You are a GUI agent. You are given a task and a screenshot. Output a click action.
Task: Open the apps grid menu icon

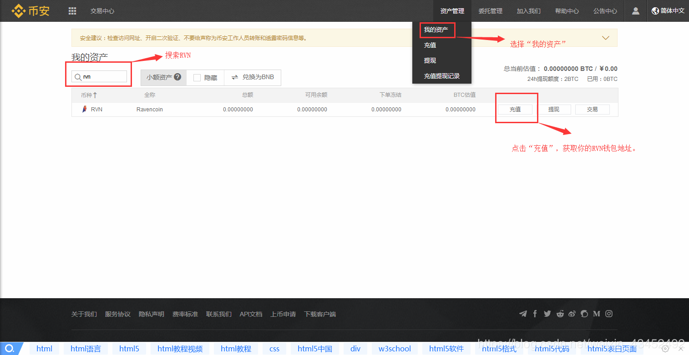point(72,11)
